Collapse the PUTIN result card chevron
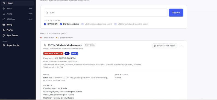 tap(181, 46)
